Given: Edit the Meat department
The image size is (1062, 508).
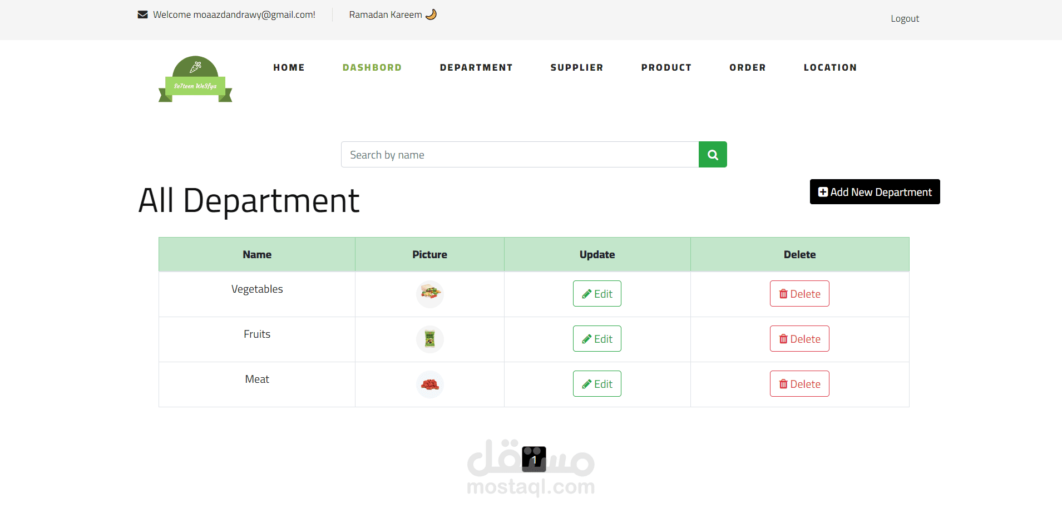Looking at the screenshot, I should pos(597,384).
